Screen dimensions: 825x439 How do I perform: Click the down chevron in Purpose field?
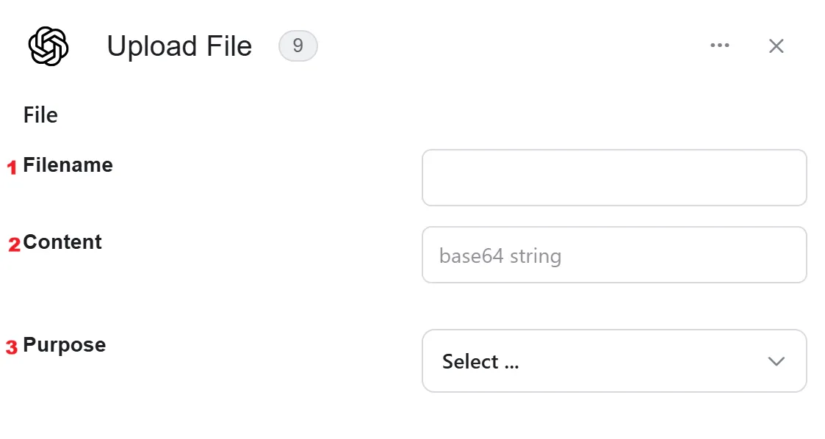click(x=776, y=362)
